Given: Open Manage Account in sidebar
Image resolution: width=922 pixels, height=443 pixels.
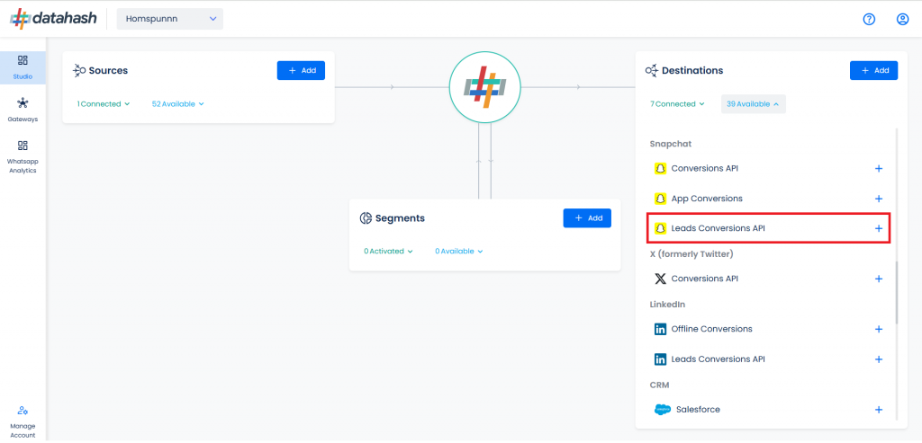Looking at the screenshot, I should coord(23,421).
